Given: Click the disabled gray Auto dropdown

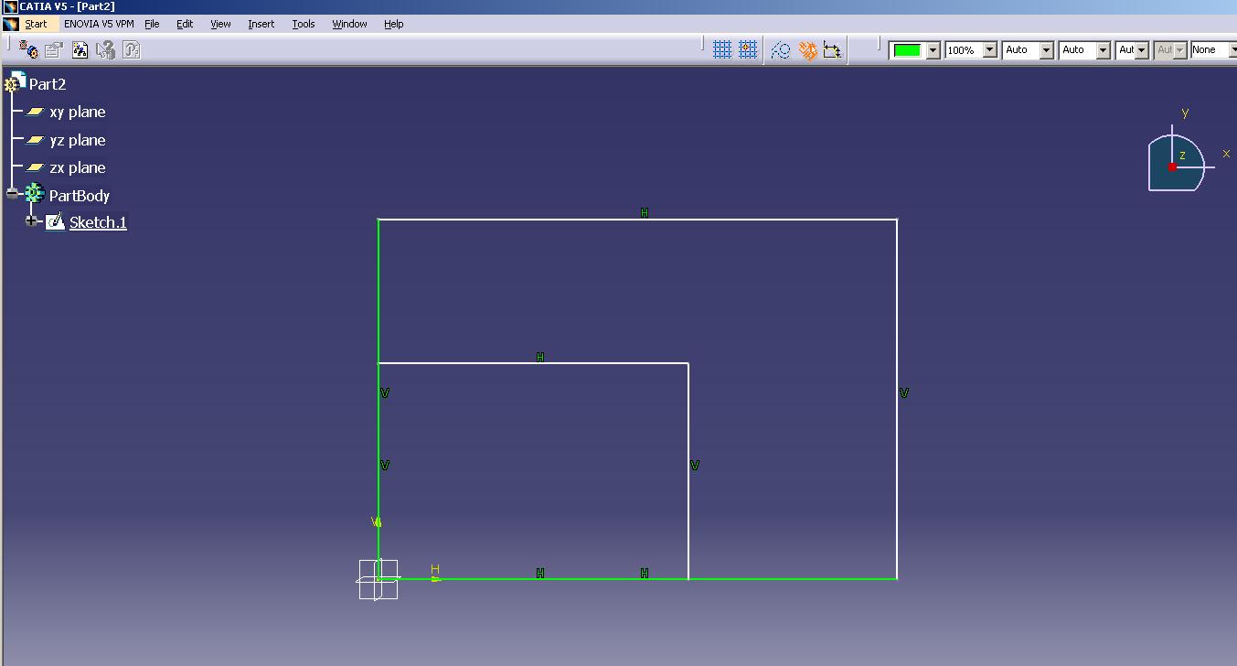Looking at the screenshot, I should click(1170, 50).
